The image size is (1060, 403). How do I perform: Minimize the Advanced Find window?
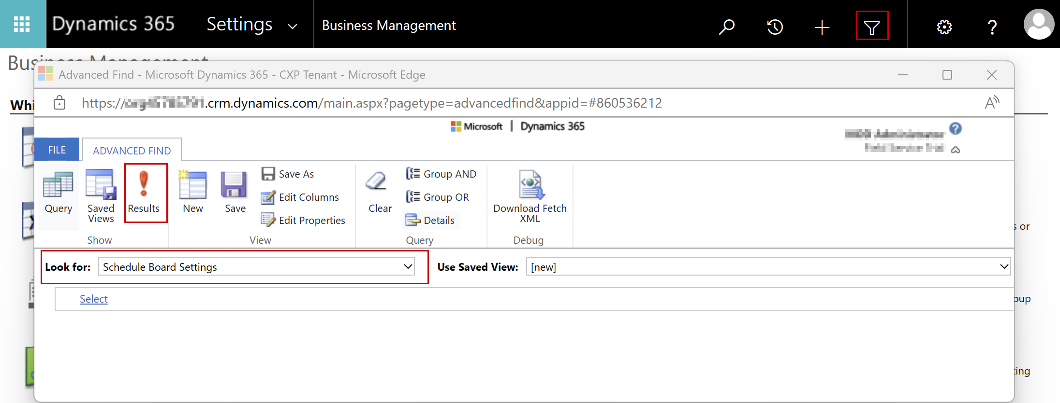(x=902, y=75)
